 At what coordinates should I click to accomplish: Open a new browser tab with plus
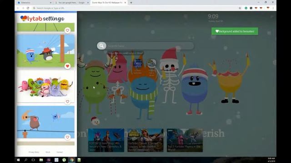point(131,3)
